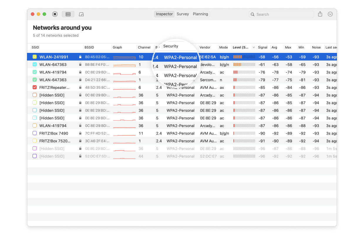364x235 pixels.
Task: Uncheck the FRITZ!Repeater network checkbox
Action: tap(35, 87)
